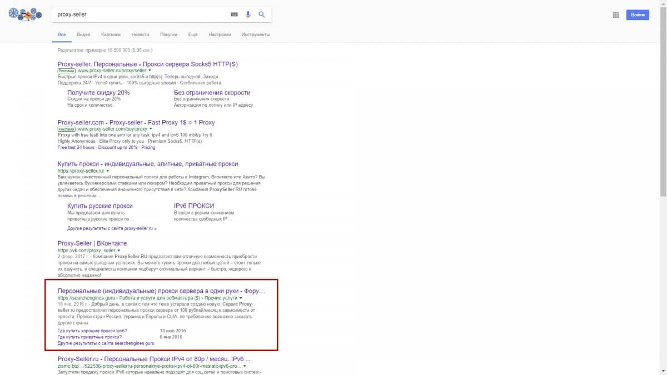Click the Реклама badge of proxy-seller.ru ad
Viewport: 667px width, 375px height.
click(67, 71)
